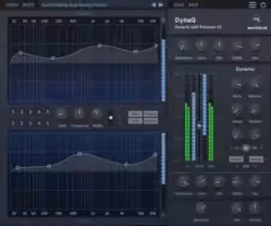The width and height of the screenshot is (271, 226).
Task: Click the first knob in the row below meters
Action: tap(184, 182)
